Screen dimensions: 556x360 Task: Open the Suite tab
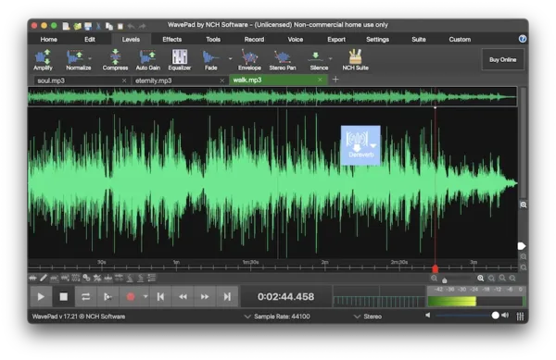[419, 39]
